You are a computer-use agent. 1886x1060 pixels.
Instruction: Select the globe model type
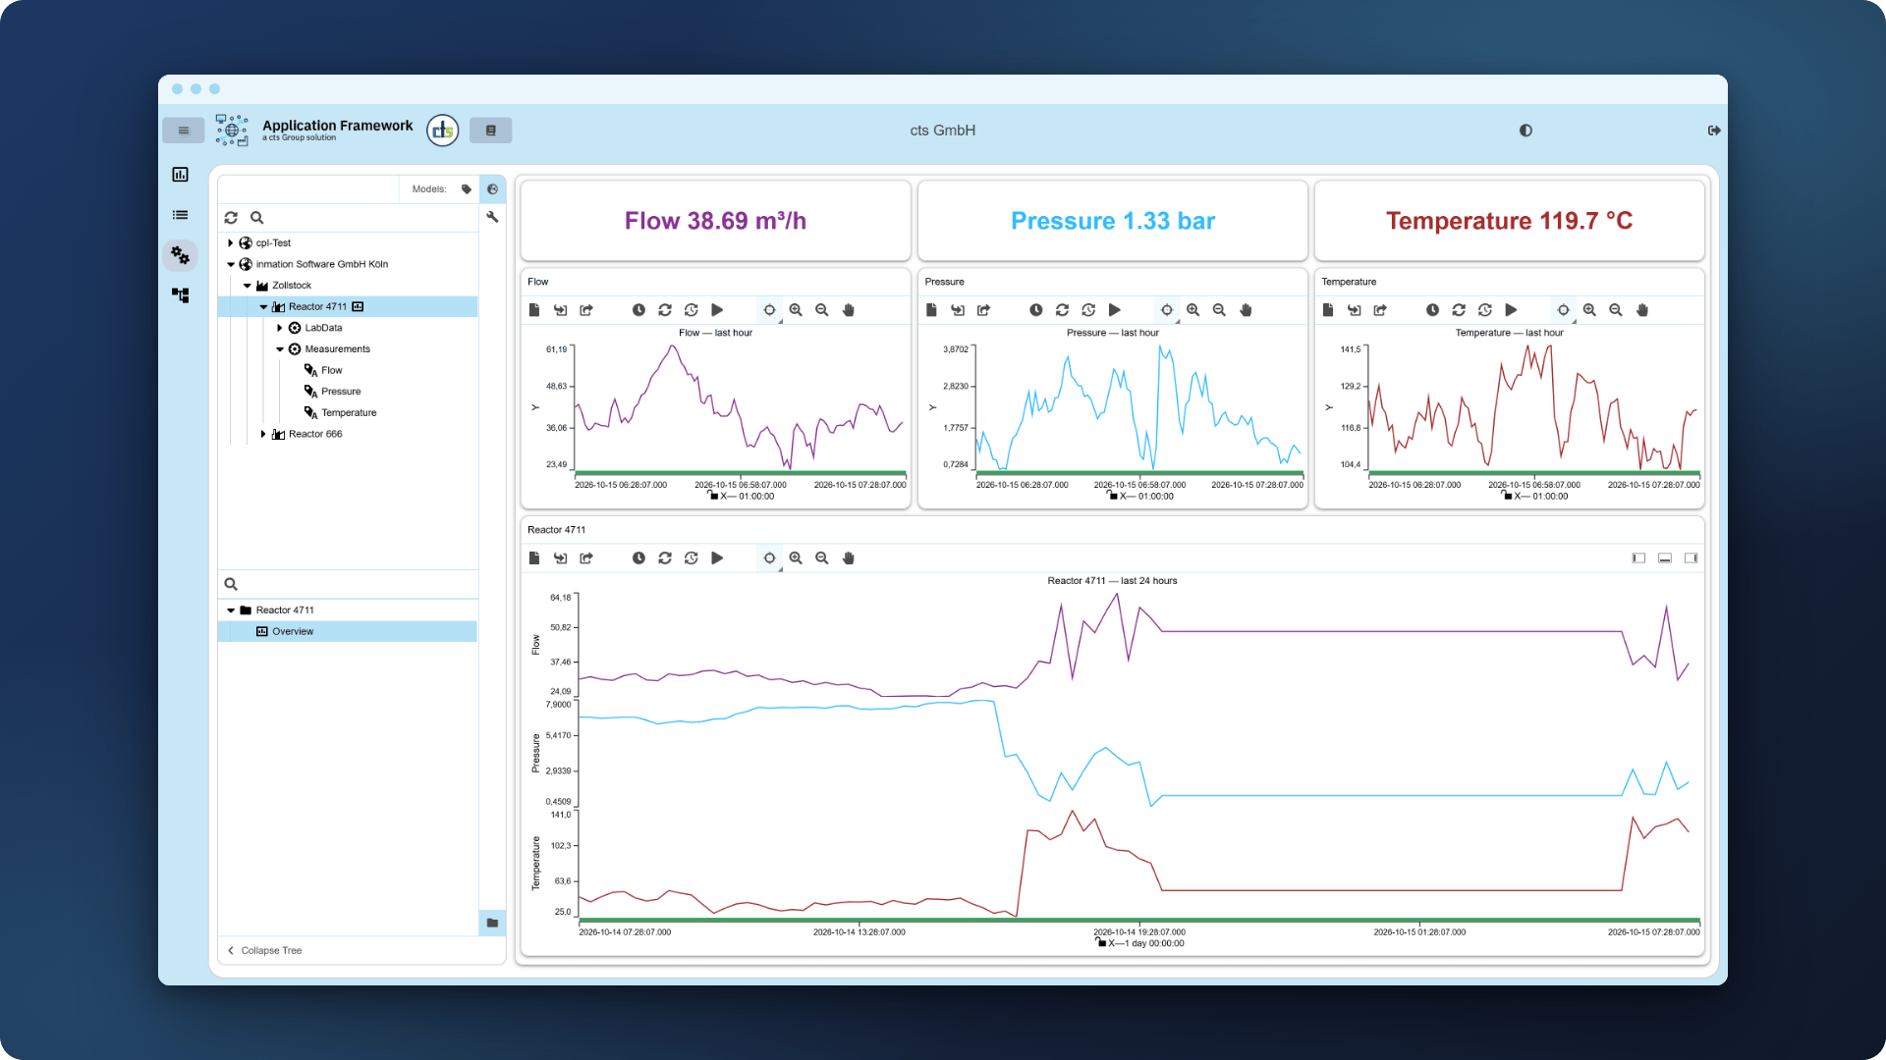coord(493,189)
